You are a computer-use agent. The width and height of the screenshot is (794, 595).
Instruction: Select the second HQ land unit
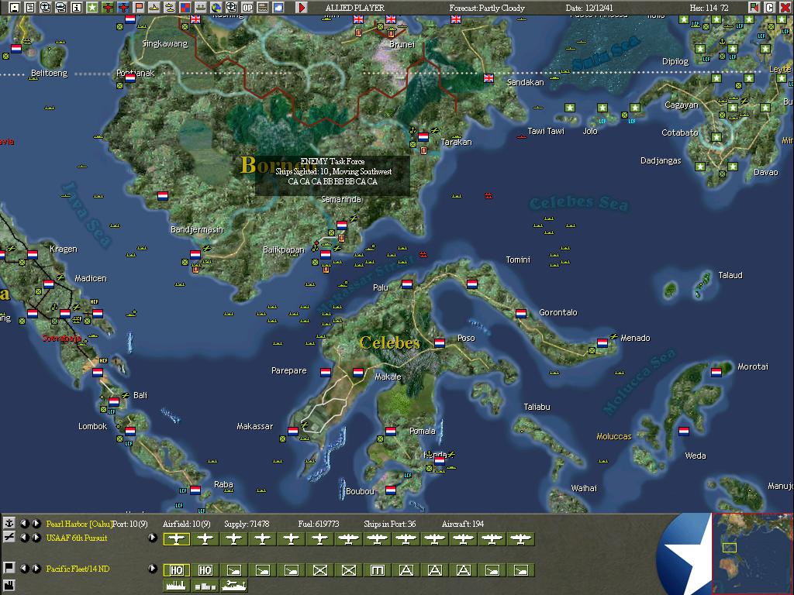[205, 570]
